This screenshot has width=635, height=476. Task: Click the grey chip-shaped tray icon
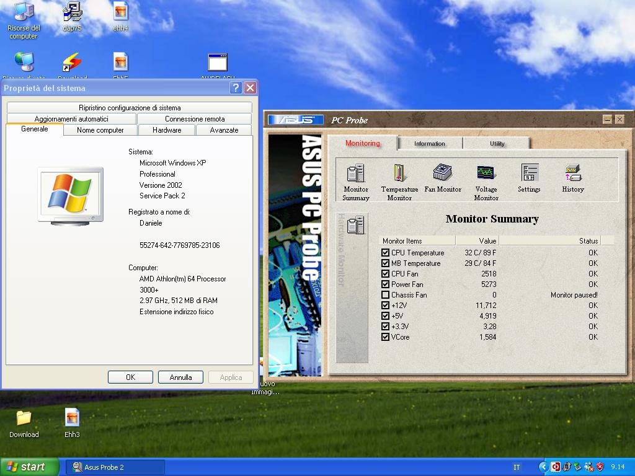(567, 467)
